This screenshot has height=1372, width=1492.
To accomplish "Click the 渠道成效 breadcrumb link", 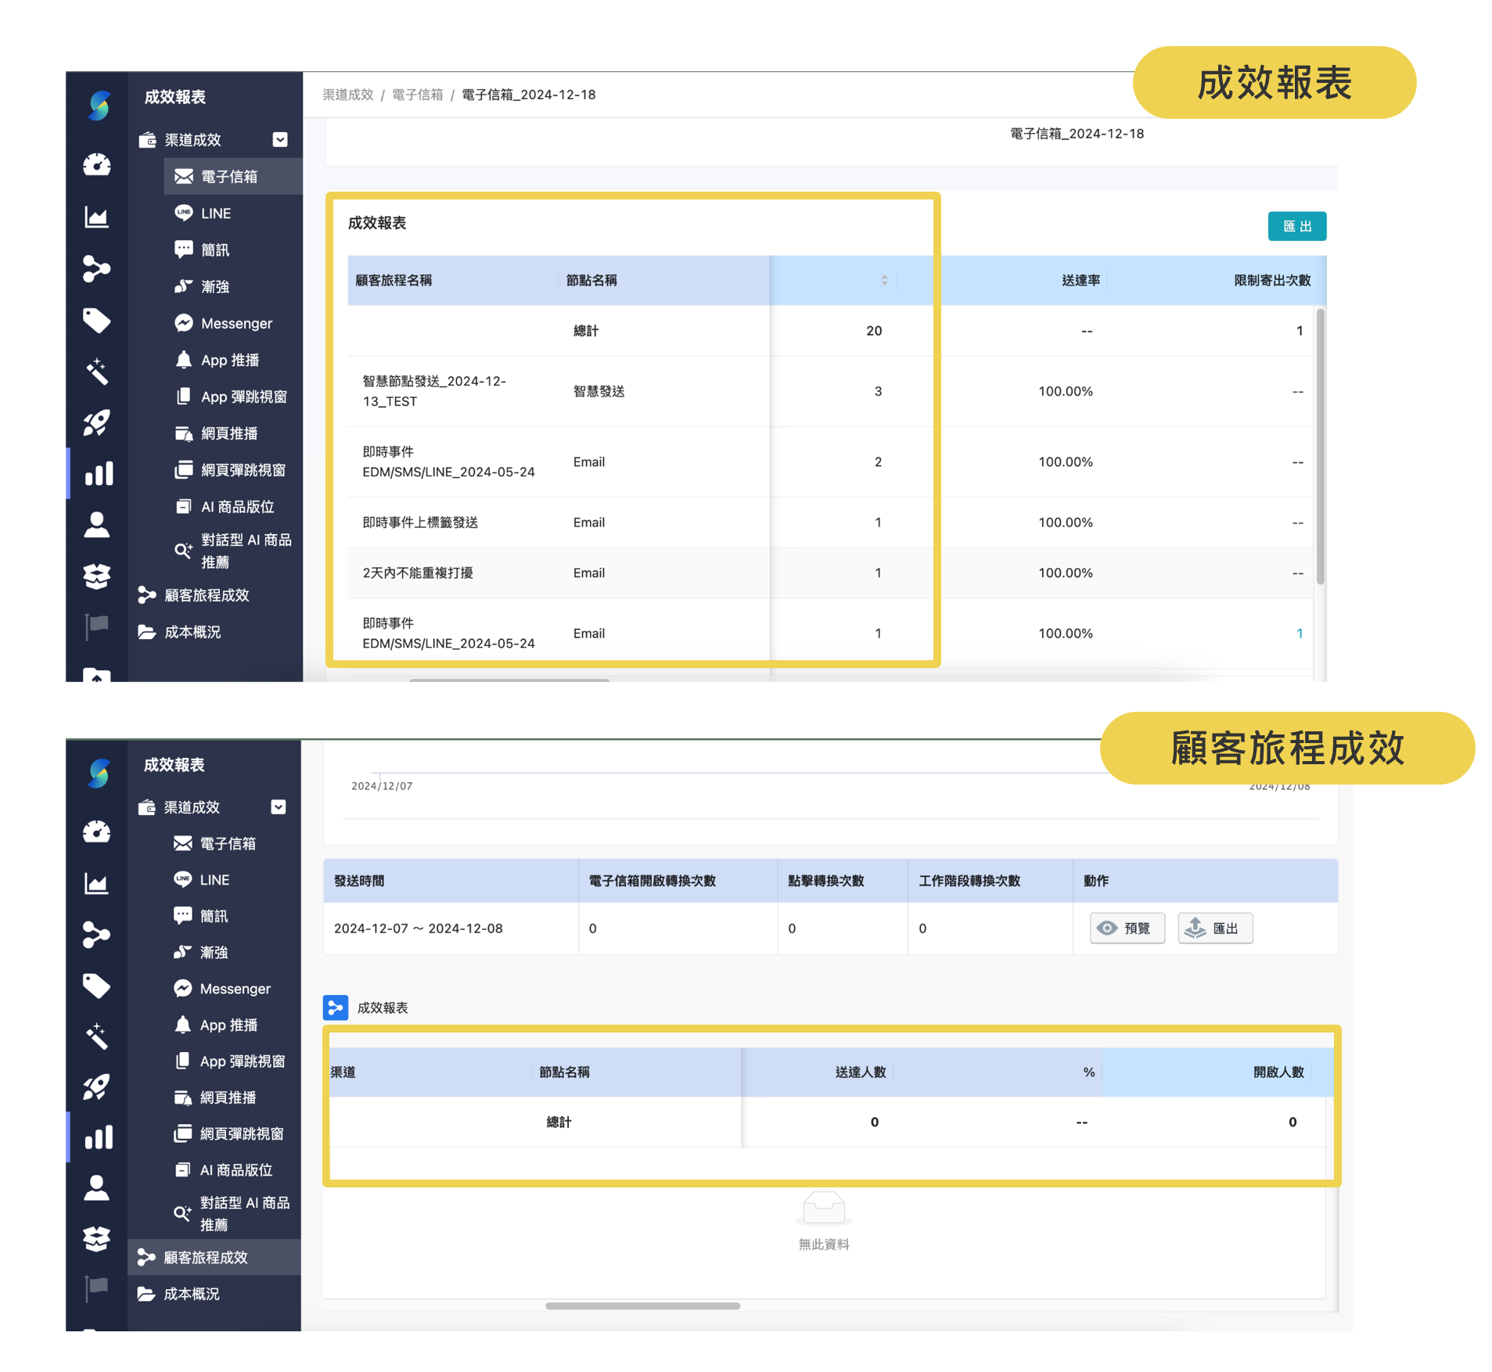I will (347, 94).
